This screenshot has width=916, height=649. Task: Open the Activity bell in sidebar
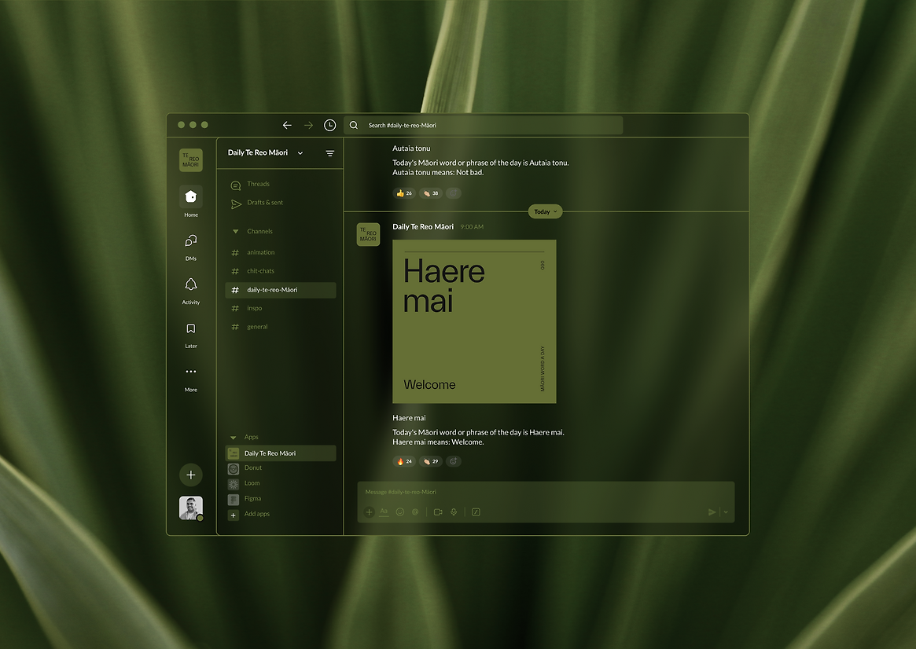[x=191, y=285]
